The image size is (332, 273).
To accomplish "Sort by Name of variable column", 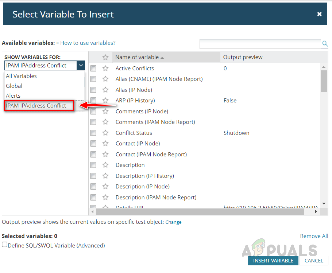I will tap(166, 57).
